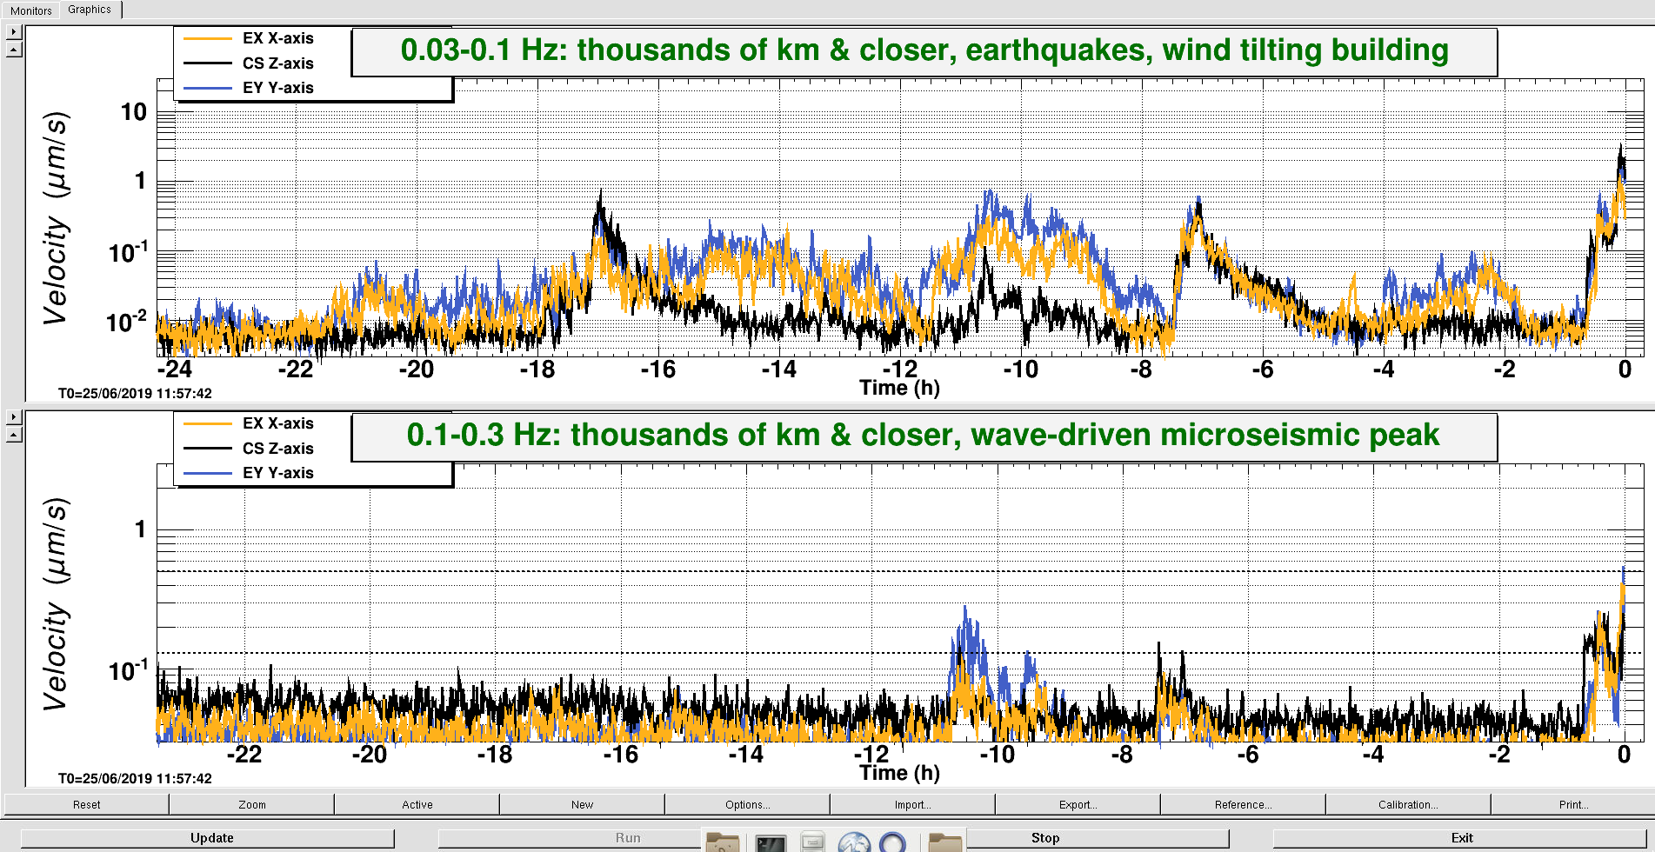1655x852 pixels.
Task: Open the home folder icon in taskbar
Action: pyautogui.click(x=723, y=842)
